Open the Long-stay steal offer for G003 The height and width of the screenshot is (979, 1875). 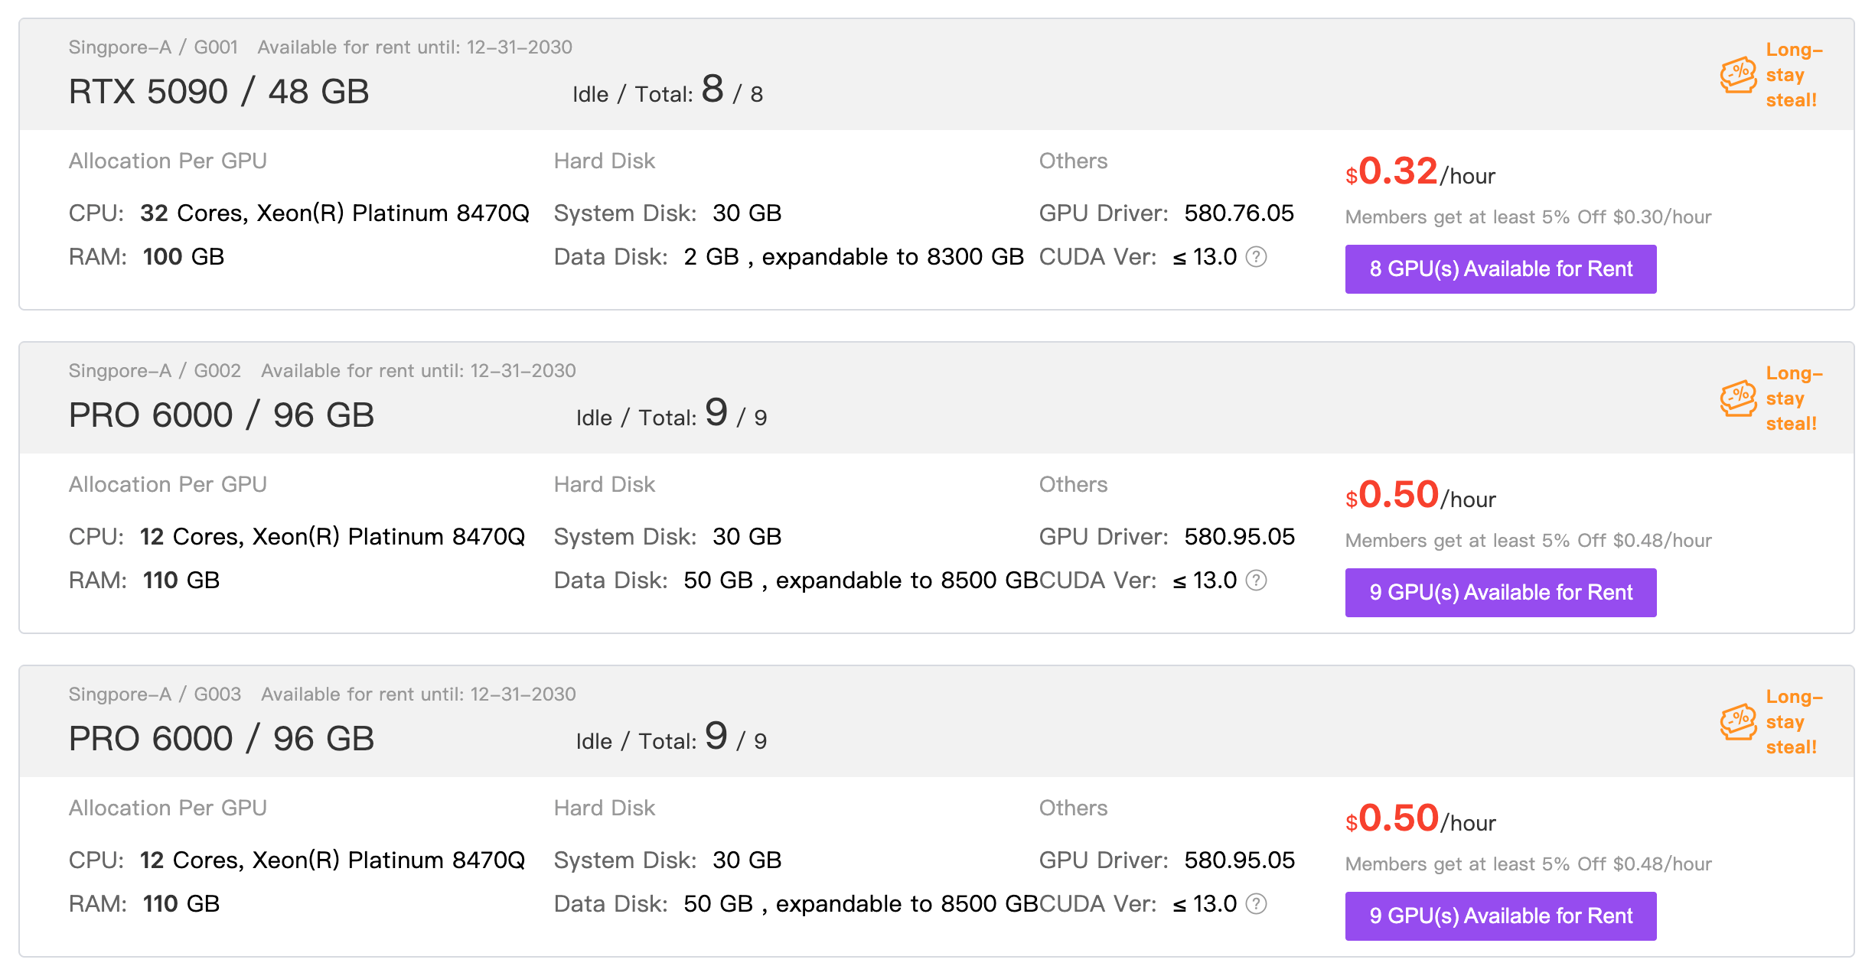1794,722
